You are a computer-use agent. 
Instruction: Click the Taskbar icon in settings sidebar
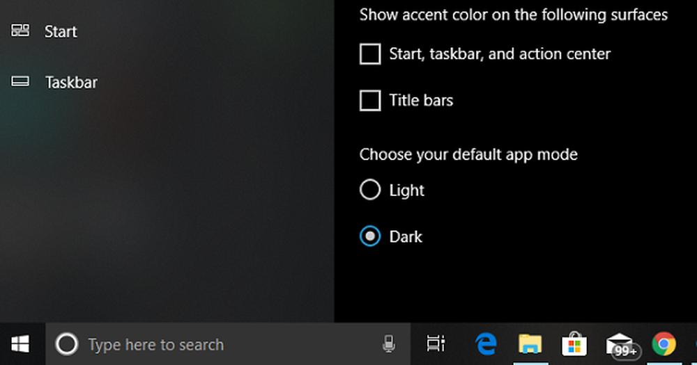click(20, 81)
